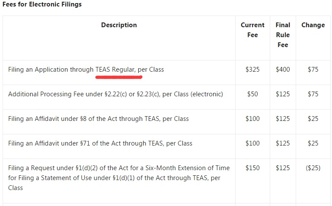332x206 pixels.
Task: Click the $150 current fee cell
Action: pyautogui.click(x=252, y=168)
